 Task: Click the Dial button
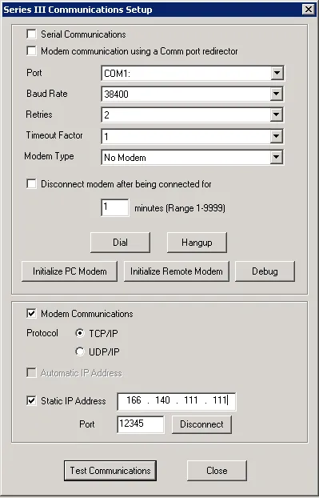(120, 243)
